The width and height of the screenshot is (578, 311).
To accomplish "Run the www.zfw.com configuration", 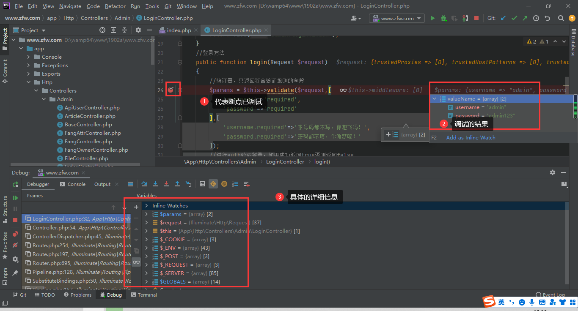I will point(432,18).
